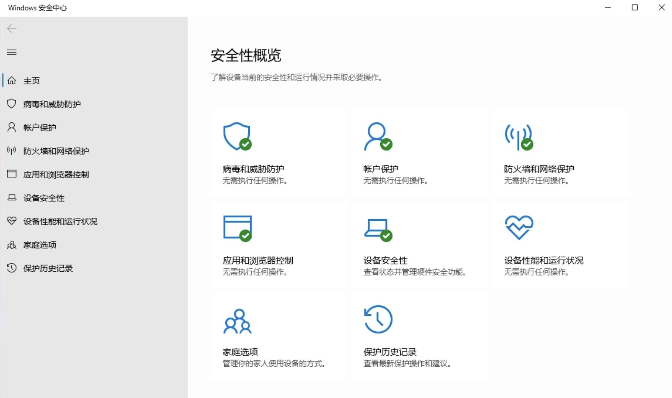
Task: Click the back arrow at top left
Action: pyautogui.click(x=12, y=28)
